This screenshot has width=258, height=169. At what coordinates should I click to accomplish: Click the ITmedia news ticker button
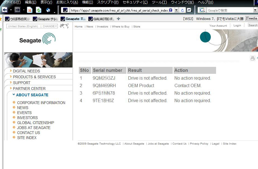coord(251,18)
